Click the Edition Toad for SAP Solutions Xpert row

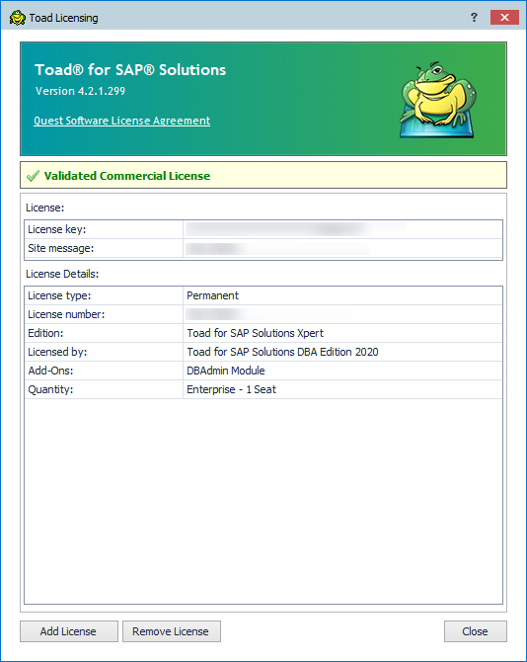(x=263, y=333)
